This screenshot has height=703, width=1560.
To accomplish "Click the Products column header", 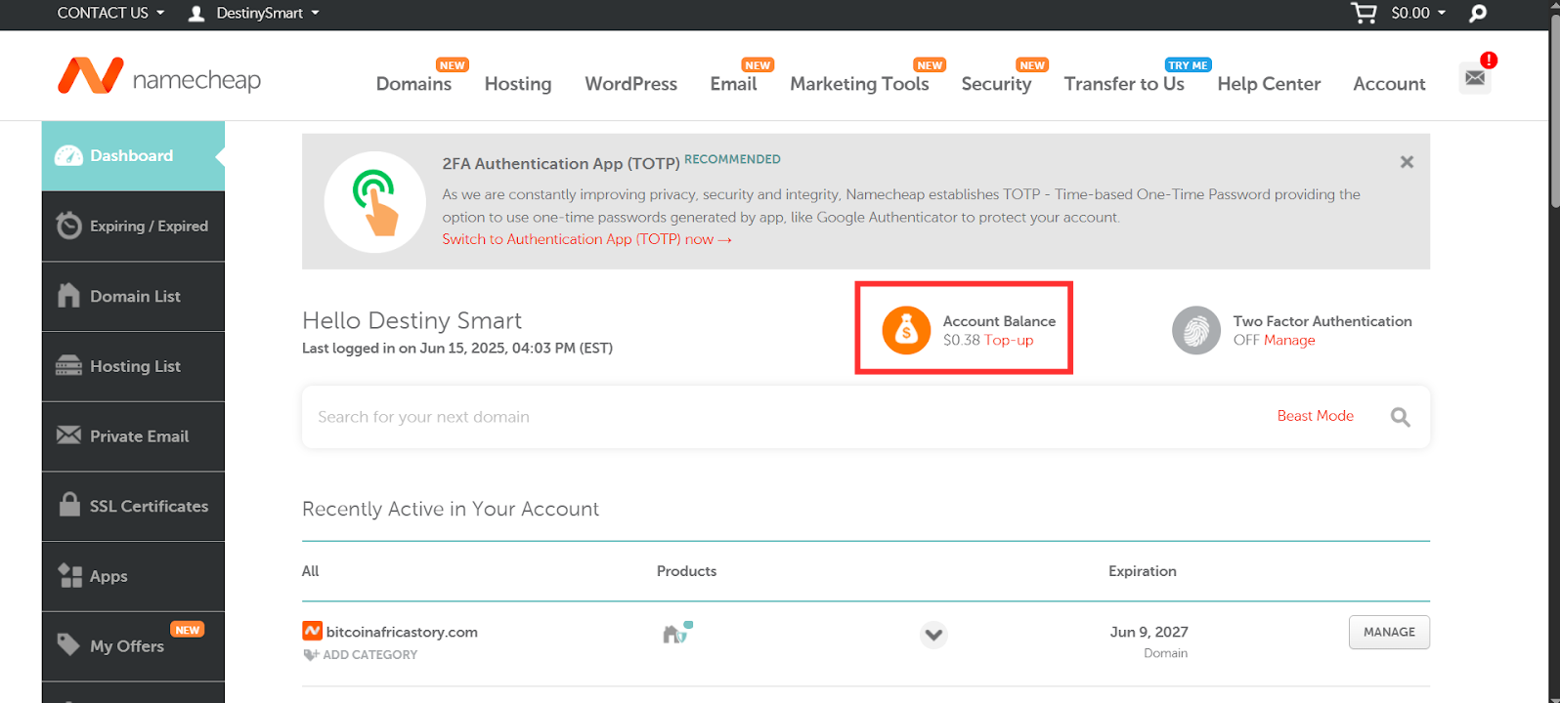I will pyautogui.click(x=686, y=571).
